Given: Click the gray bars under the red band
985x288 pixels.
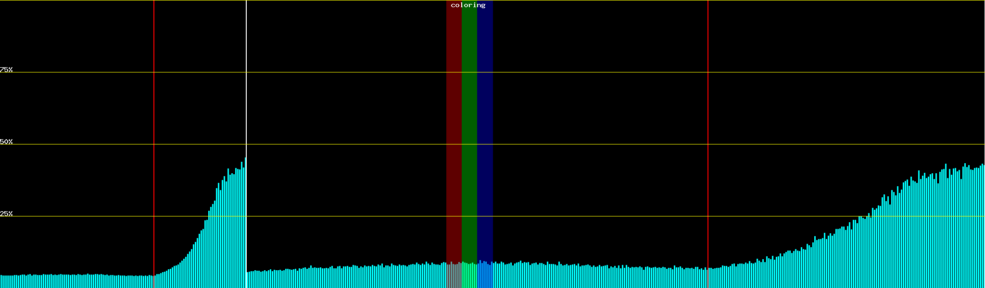Looking at the screenshot, I should pyautogui.click(x=454, y=276).
